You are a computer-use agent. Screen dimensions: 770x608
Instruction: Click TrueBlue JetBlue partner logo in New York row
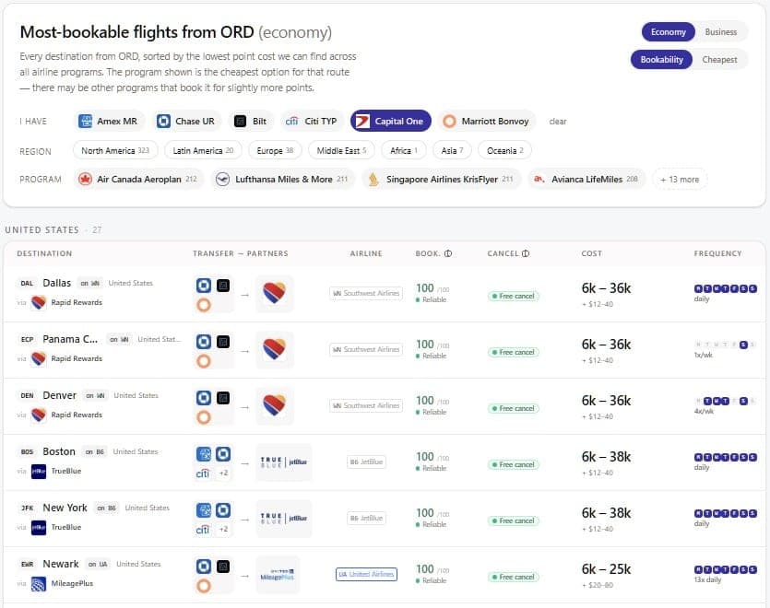click(x=284, y=519)
